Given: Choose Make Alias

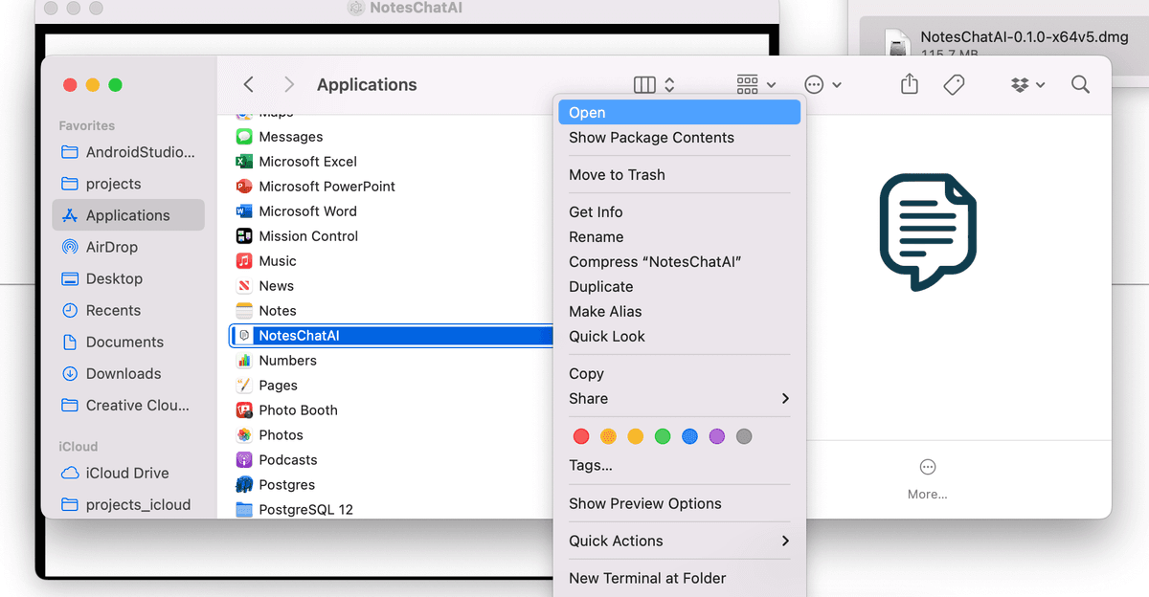Looking at the screenshot, I should (x=680, y=312).
